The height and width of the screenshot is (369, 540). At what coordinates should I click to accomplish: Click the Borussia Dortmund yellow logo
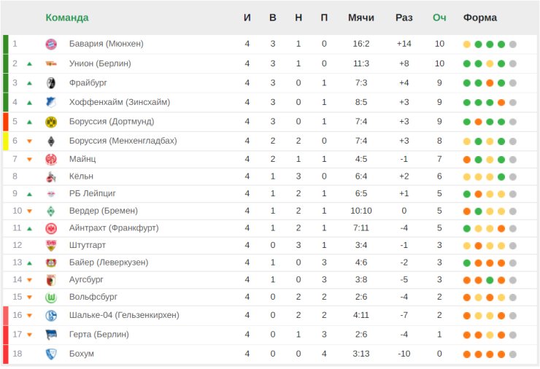pyautogui.click(x=51, y=122)
